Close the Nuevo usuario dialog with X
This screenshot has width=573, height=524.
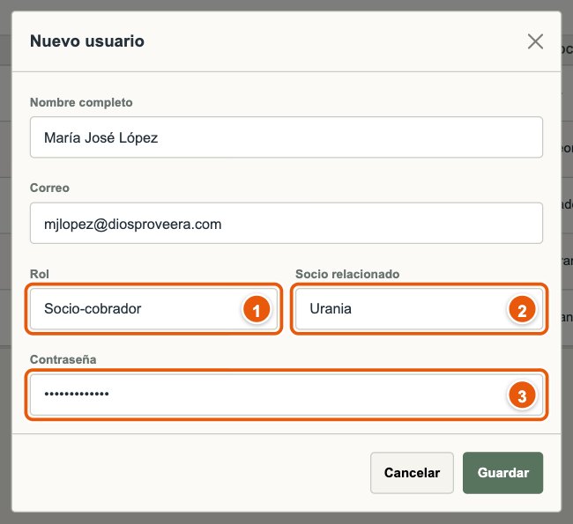click(535, 41)
